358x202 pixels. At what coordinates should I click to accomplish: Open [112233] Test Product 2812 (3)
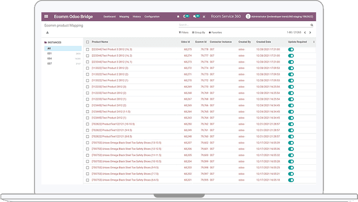[x=109, y=87]
